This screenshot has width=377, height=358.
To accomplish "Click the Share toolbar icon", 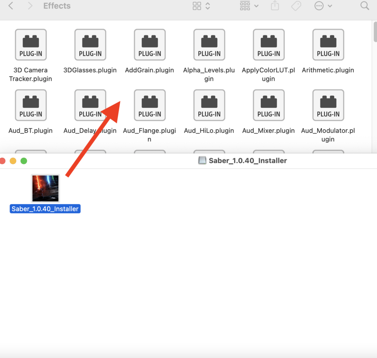I will pos(275,6).
